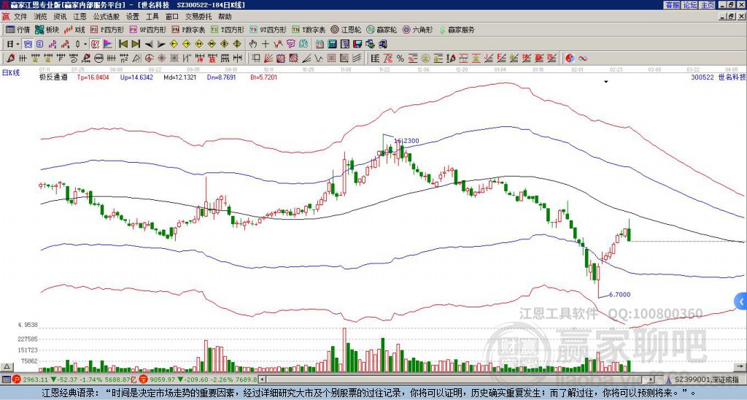
Task: Expand the candlestick style dropdown arrow
Action: (85, 44)
